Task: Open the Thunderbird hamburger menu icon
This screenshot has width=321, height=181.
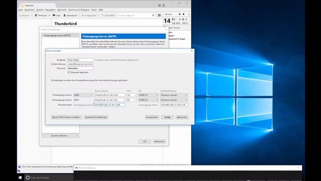Action: tap(159, 16)
